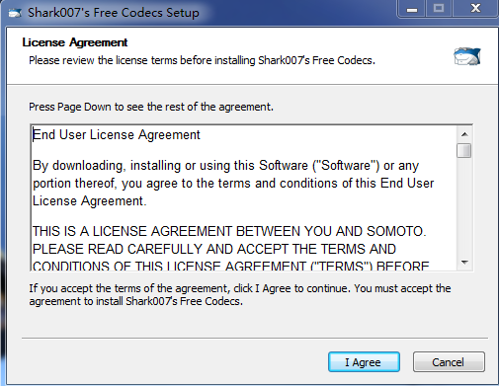
Task: Click the partially visible CONDITIONS OF THIS LICENSE line
Action: 230,266
